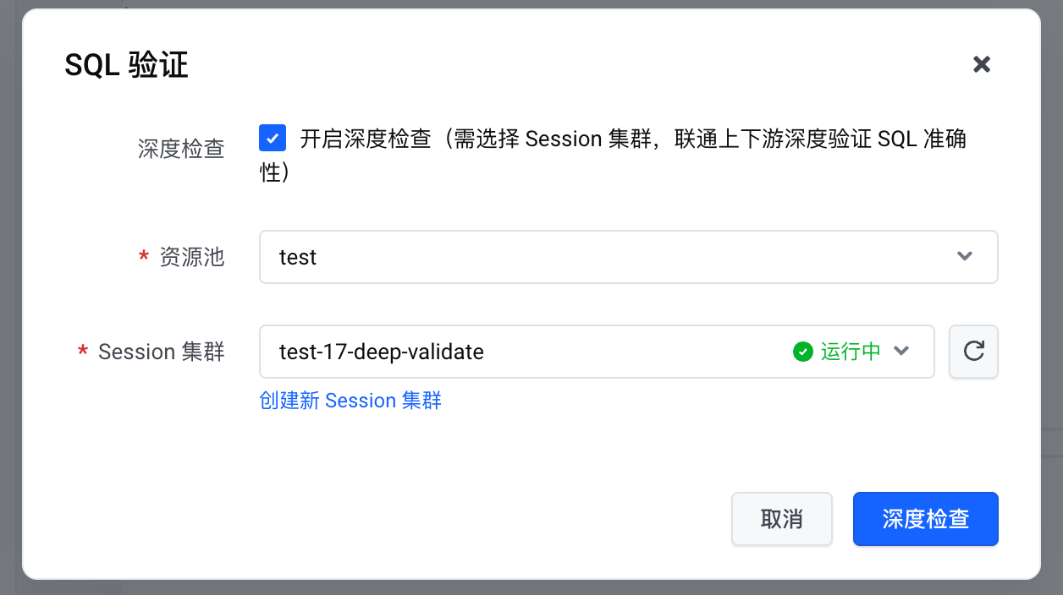
Task: Click the green running status check icon
Action: 803,352
